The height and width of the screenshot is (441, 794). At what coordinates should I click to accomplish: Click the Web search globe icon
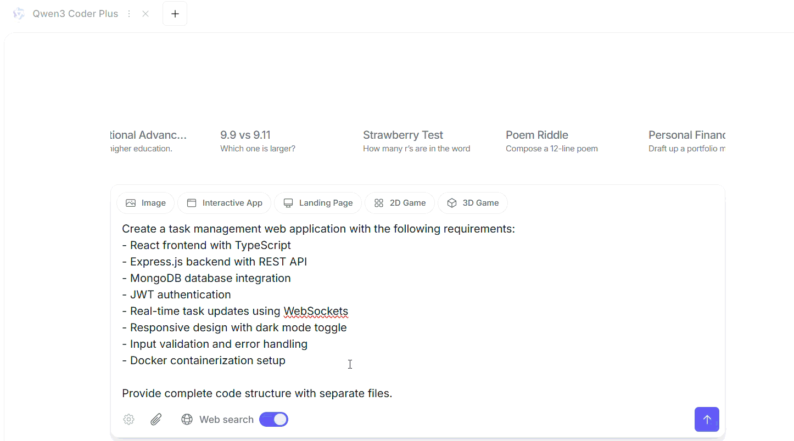tap(187, 420)
